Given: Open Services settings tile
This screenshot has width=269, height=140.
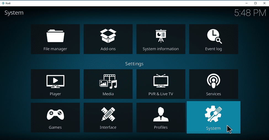Looking at the screenshot, I should tap(214, 84).
